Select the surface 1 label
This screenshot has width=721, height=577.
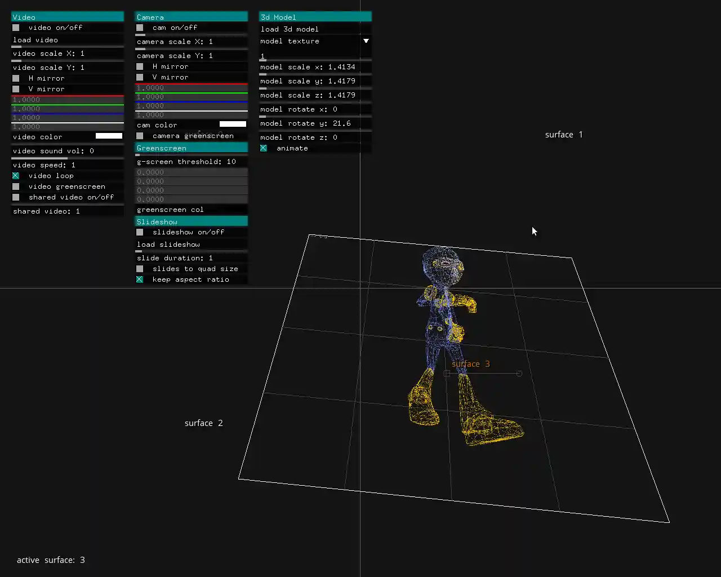pyautogui.click(x=564, y=135)
